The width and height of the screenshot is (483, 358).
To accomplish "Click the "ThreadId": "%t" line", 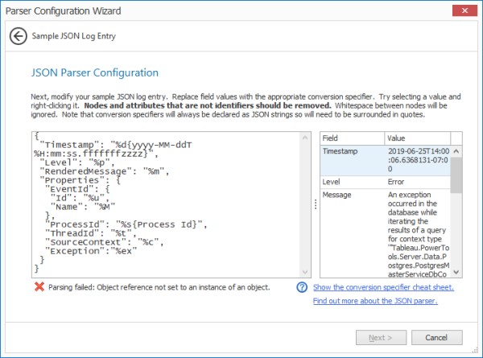I will click(x=91, y=233).
